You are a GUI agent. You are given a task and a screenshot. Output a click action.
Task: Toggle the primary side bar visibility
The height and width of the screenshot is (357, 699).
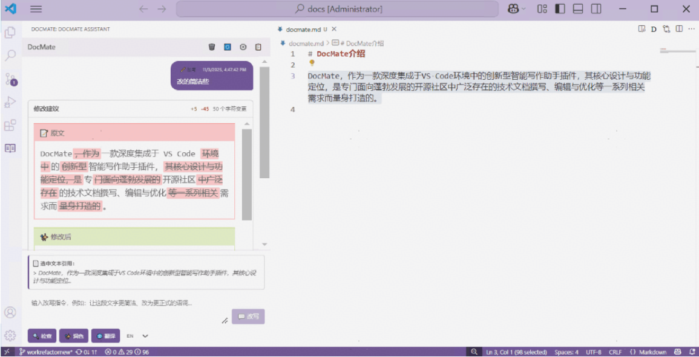[560, 9]
